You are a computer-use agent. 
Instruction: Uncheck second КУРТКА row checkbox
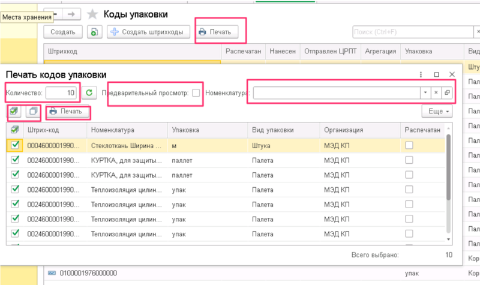[14, 175]
